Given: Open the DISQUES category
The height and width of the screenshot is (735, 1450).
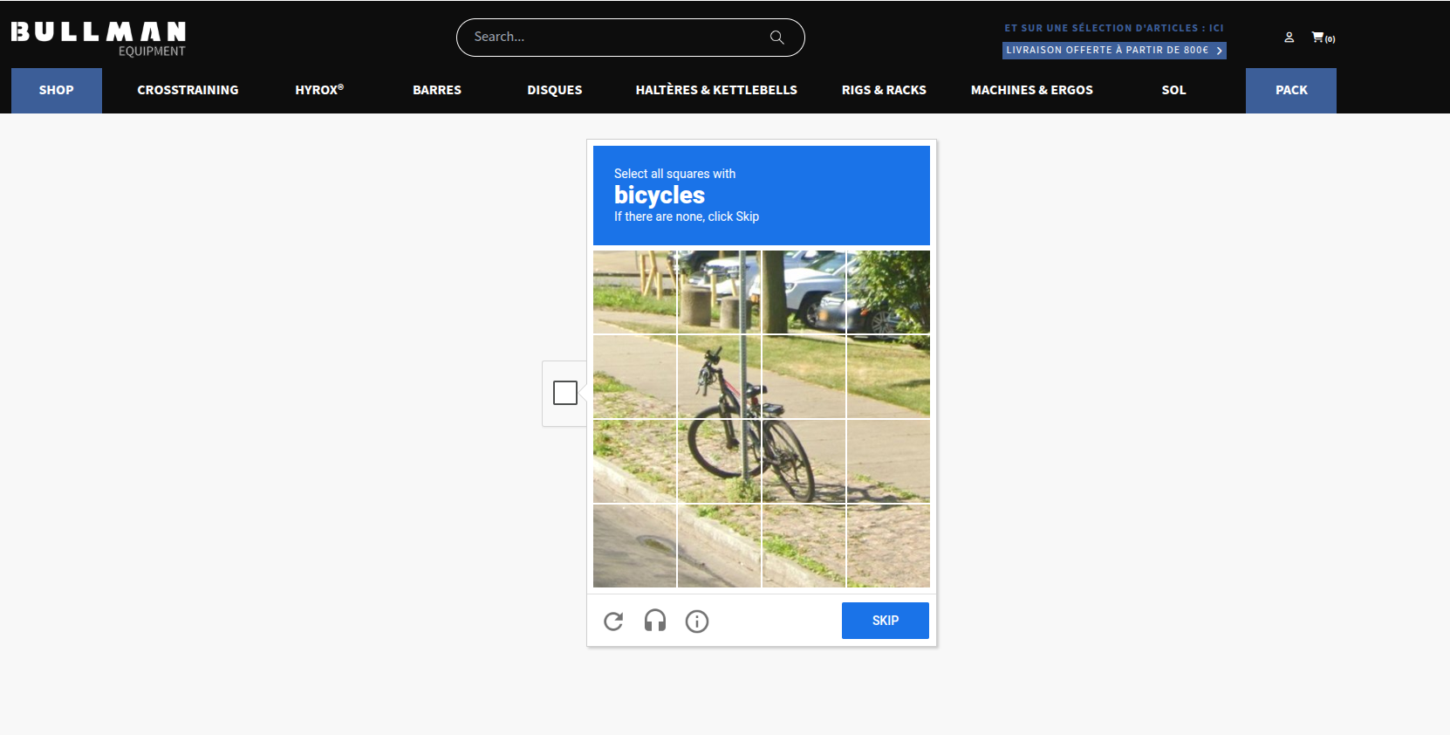Looking at the screenshot, I should point(555,90).
